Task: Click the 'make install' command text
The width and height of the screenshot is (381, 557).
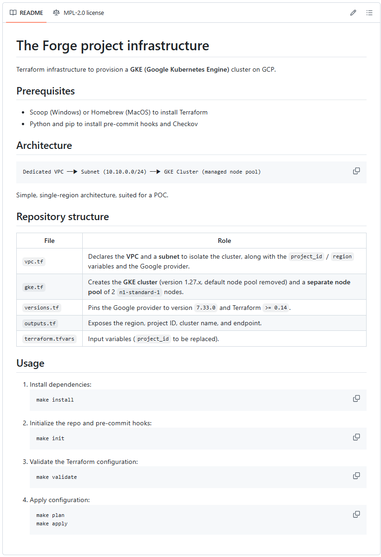Action: pos(55,400)
